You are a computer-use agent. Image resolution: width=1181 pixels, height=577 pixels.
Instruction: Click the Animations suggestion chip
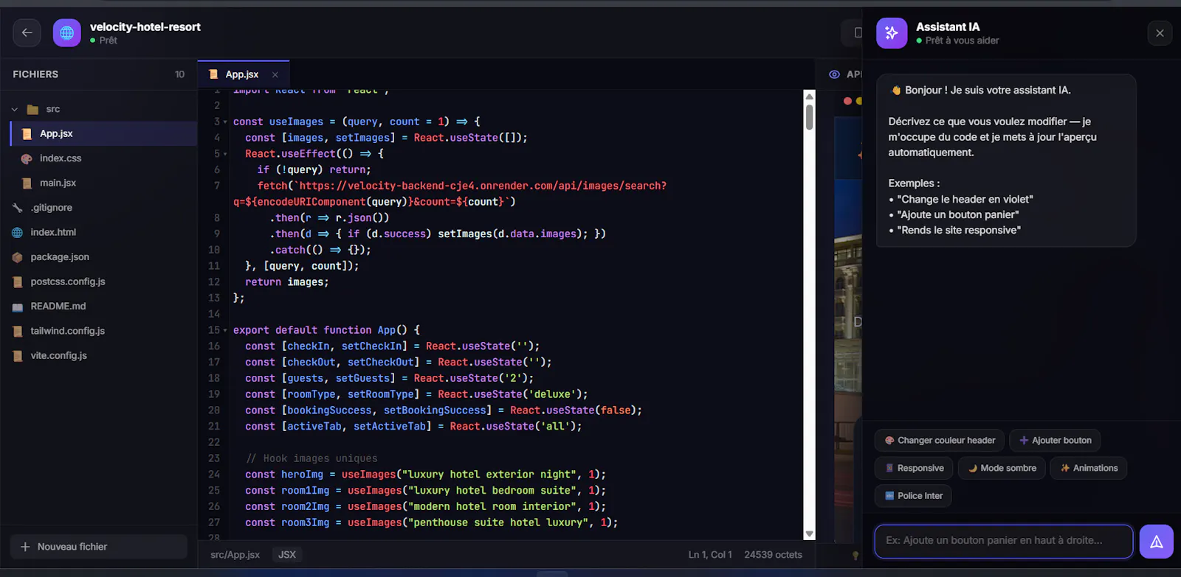coord(1089,468)
